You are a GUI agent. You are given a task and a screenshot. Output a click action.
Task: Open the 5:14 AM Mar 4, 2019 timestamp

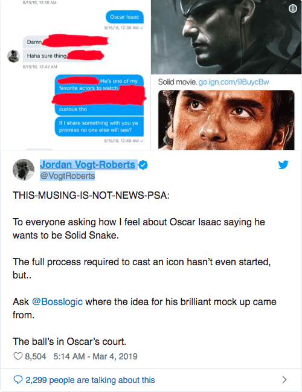pyautogui.click(x=95, y=356)
